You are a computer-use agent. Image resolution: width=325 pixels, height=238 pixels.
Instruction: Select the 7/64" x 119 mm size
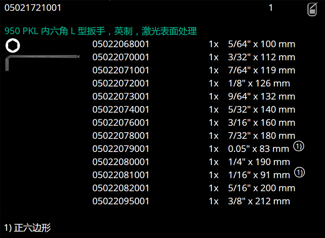pos(261,70)
